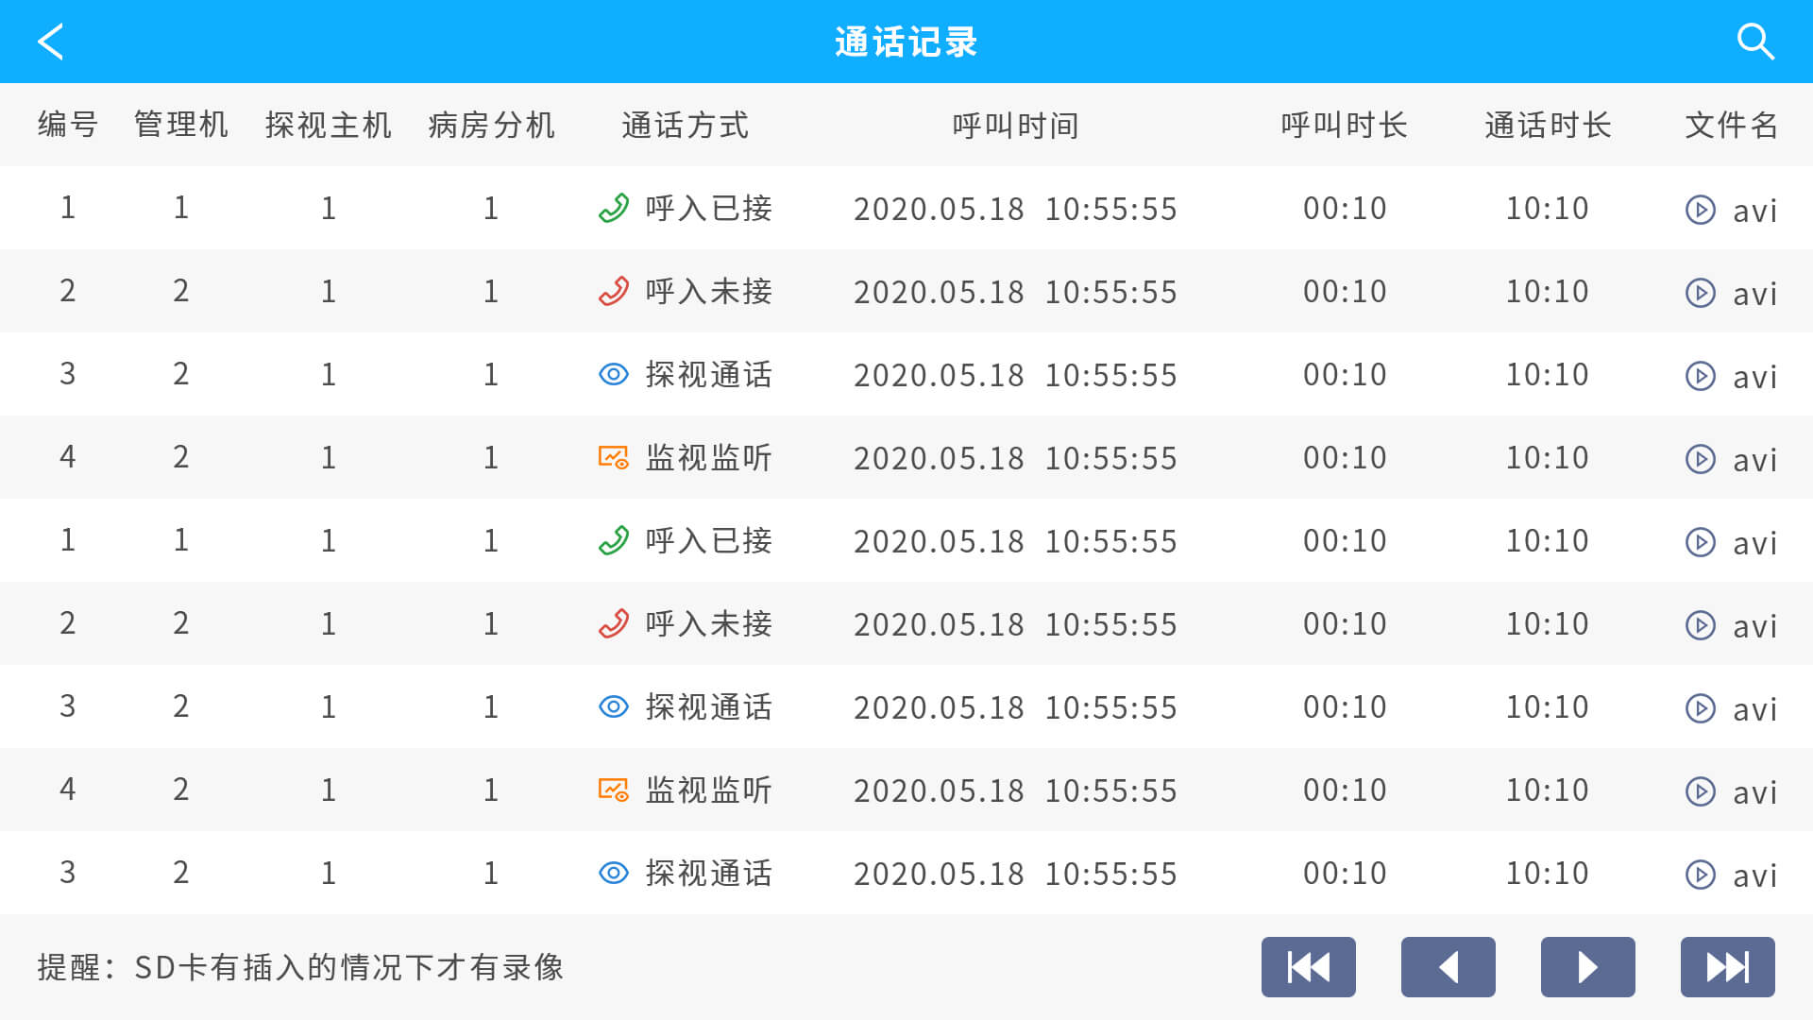Jump to the last page of records
The image size is (1813, 1020).
(x=1727, y=967)
